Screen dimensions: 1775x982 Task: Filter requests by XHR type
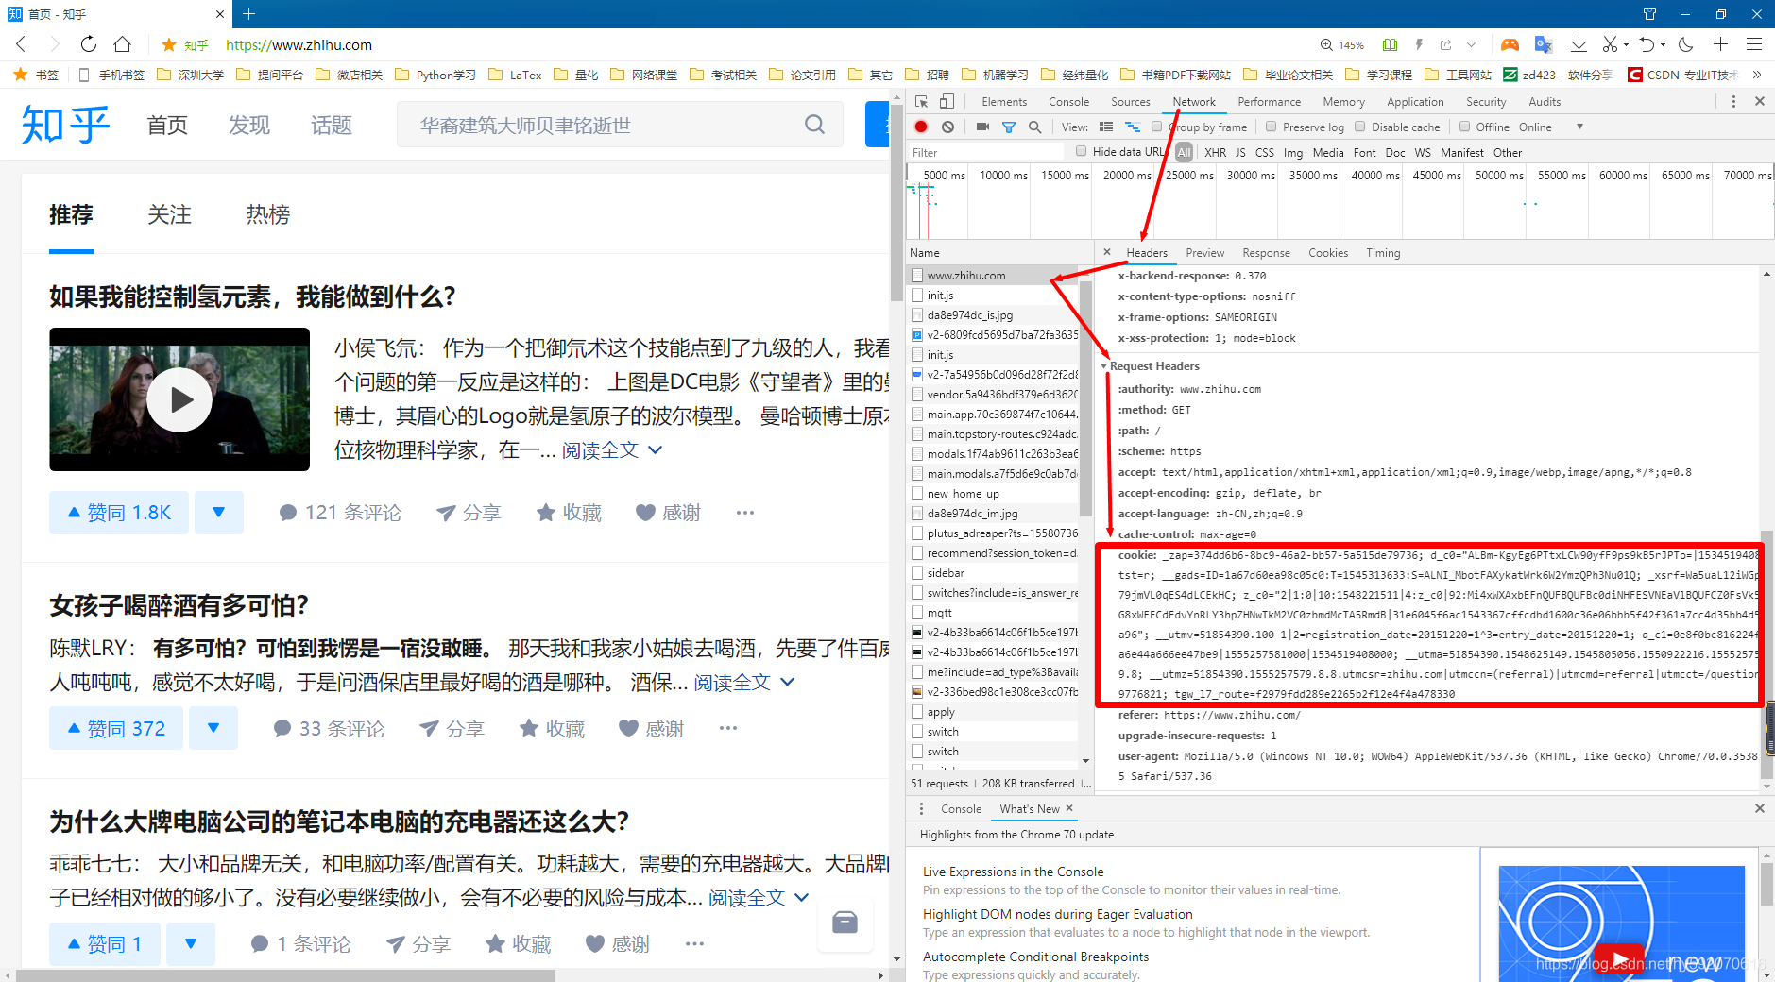coord(1215,152)
